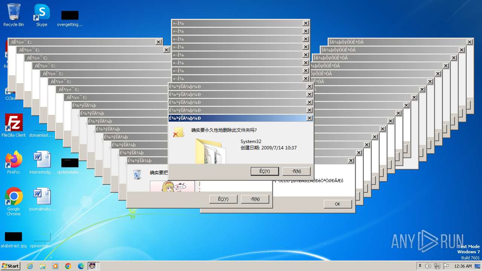Screen dimensions: 482x271
Task: Decline System32 deletion with ·ñ(N)
Action: [x=296, y=171]
